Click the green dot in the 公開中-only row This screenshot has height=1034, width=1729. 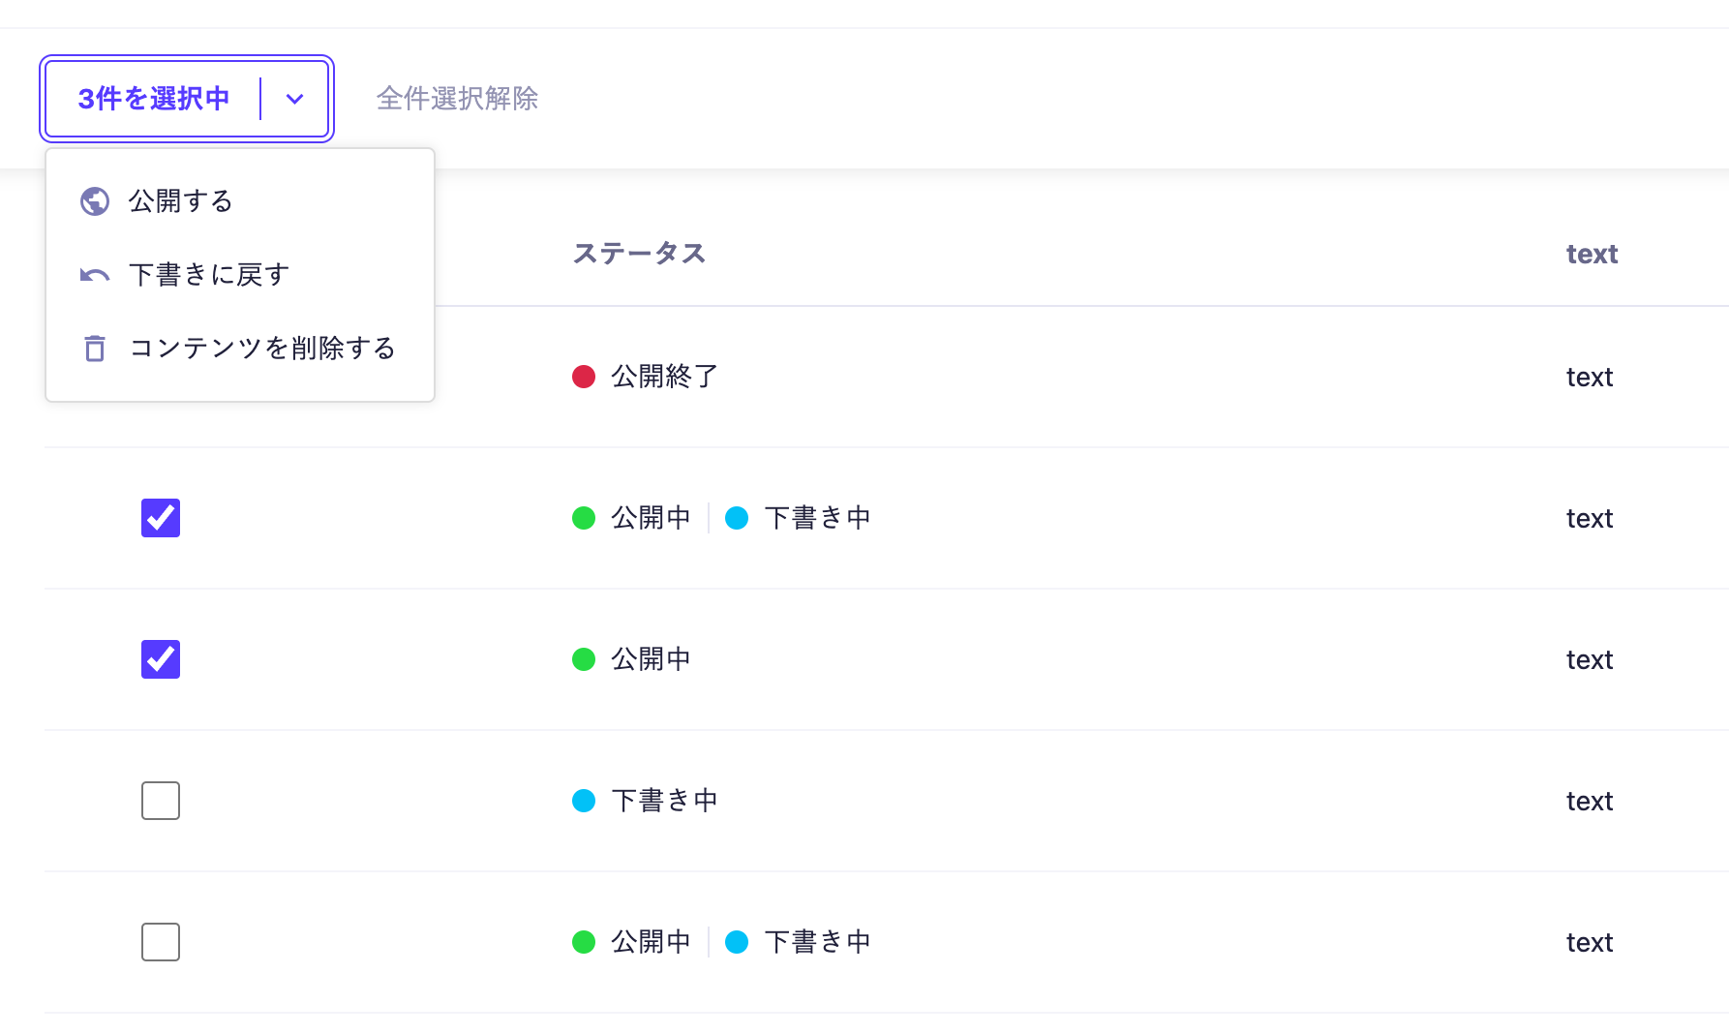(x=584, y=659)
